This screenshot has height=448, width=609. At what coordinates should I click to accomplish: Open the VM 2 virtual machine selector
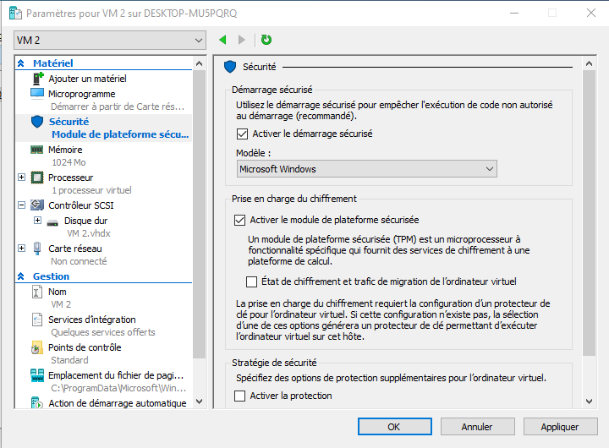tap(110, 41)
